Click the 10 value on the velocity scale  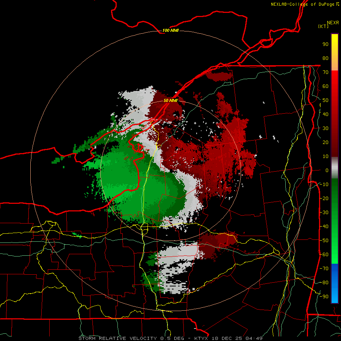(325, 156)
